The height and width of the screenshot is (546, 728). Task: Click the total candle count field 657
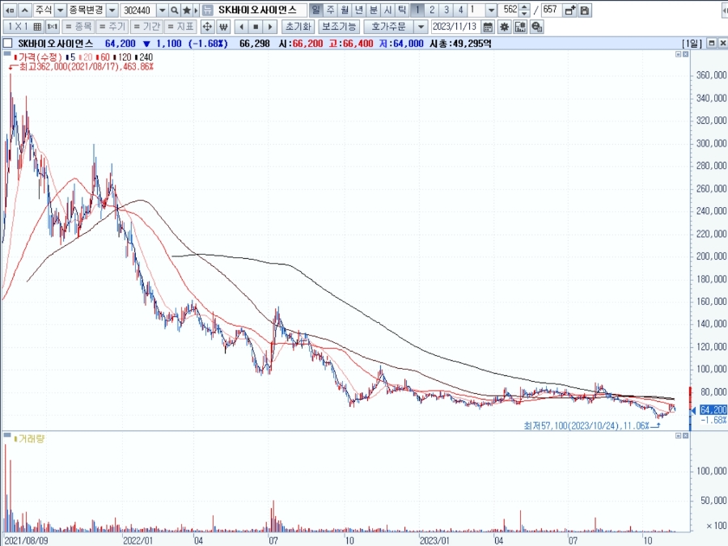(x=551, y=10)
